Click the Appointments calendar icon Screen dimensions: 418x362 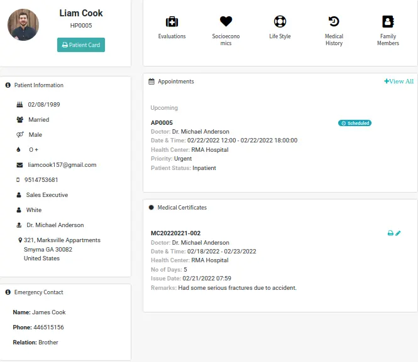coord(151,82)
